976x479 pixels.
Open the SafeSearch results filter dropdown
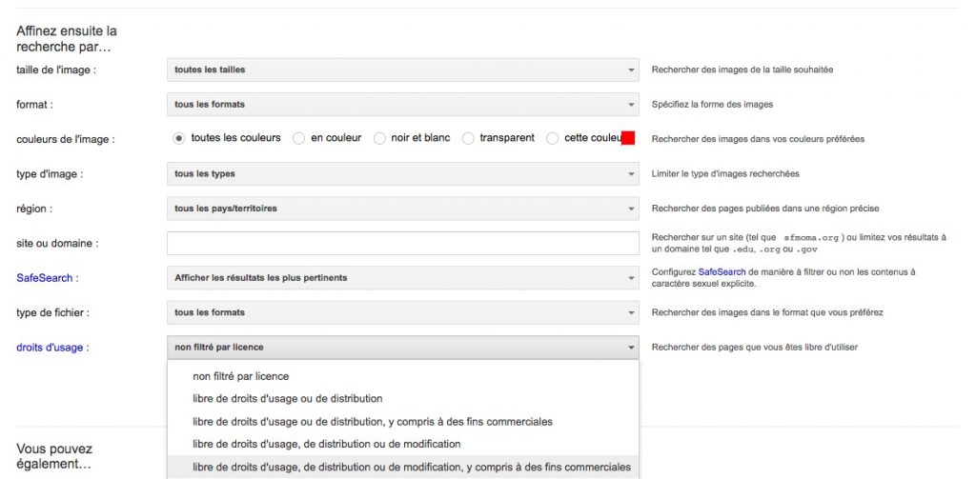(x=402, y=278)
